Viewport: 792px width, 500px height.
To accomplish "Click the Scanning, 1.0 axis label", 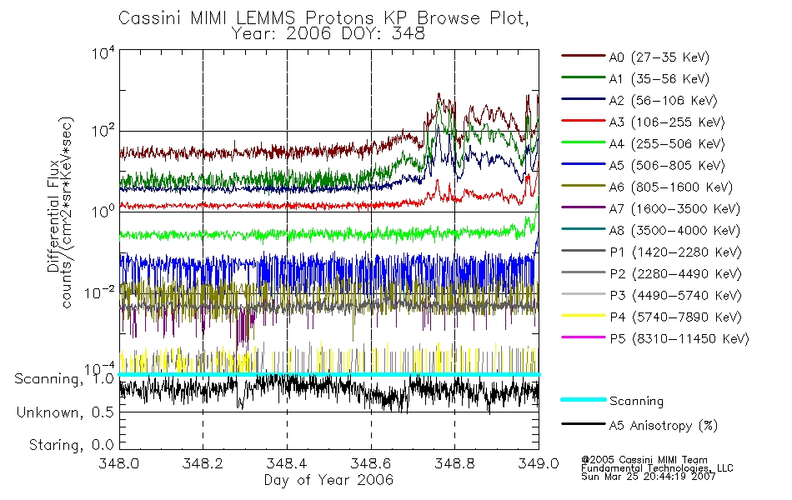I will coord(64,379).
